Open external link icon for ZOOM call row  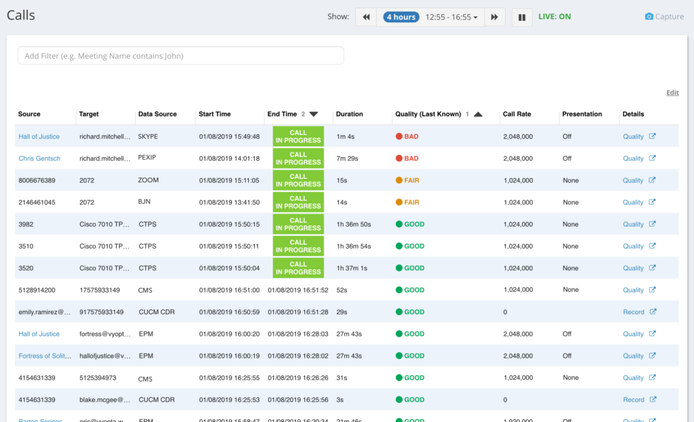pos(653,180)
